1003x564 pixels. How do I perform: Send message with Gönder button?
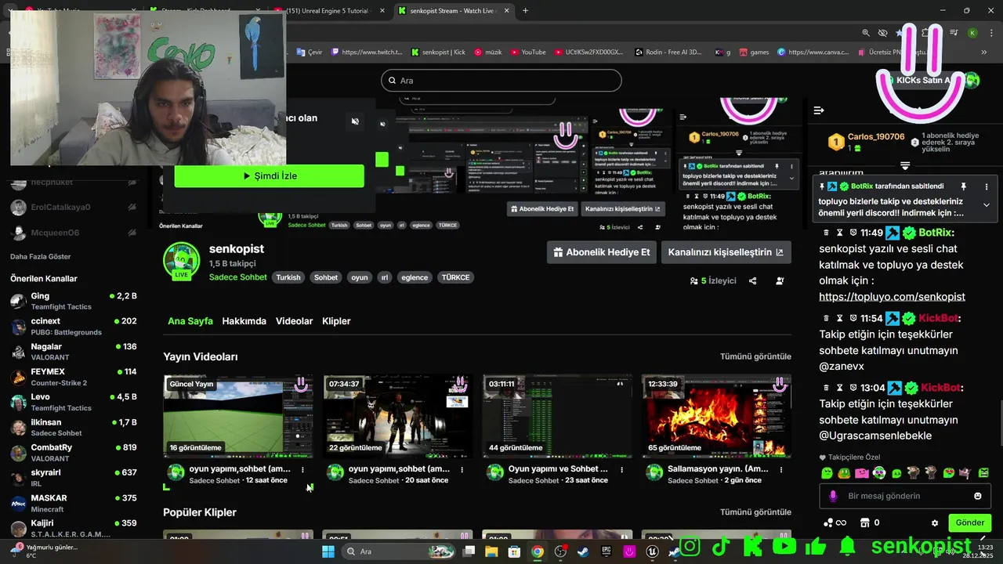pos(969,522)
